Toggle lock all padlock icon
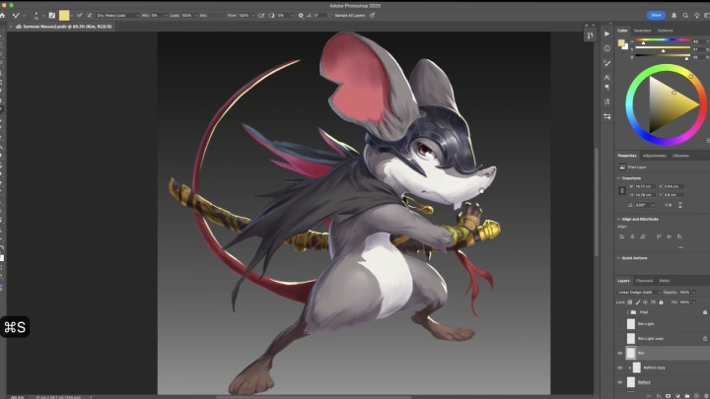 pyautogui.click(x=661, y=302)
